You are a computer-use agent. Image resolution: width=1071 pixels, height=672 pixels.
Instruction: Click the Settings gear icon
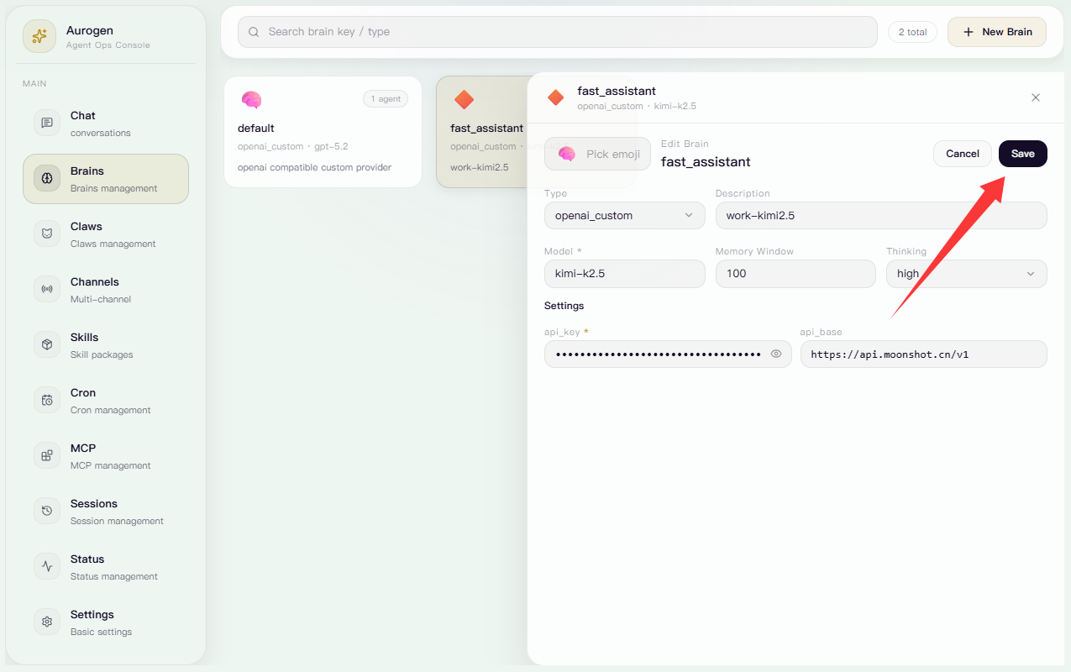coord(47,622)
